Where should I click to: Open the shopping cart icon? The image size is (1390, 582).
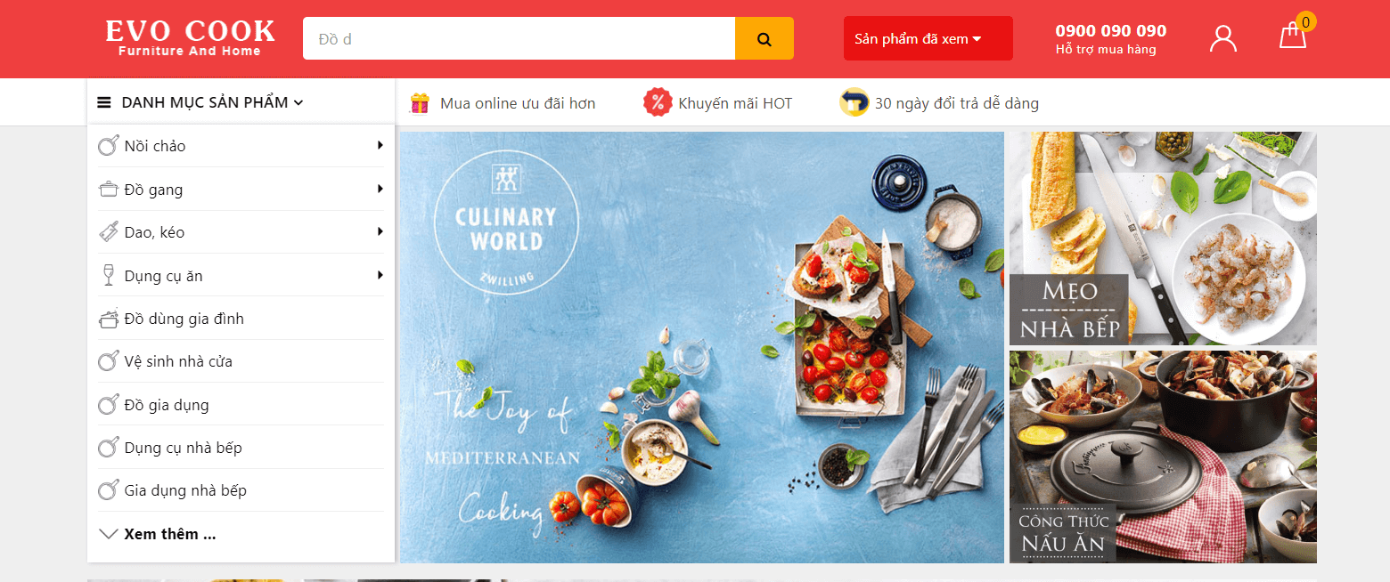[x=1293, y=36]
